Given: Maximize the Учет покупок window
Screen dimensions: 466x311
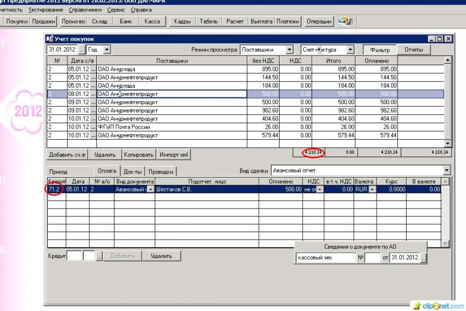Looking at the screenshot, I should click(440, 39).
